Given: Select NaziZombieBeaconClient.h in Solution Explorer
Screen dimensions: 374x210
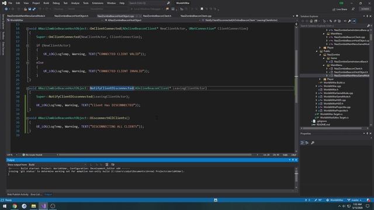Looking at the screenshot, I should pos(348,69).
